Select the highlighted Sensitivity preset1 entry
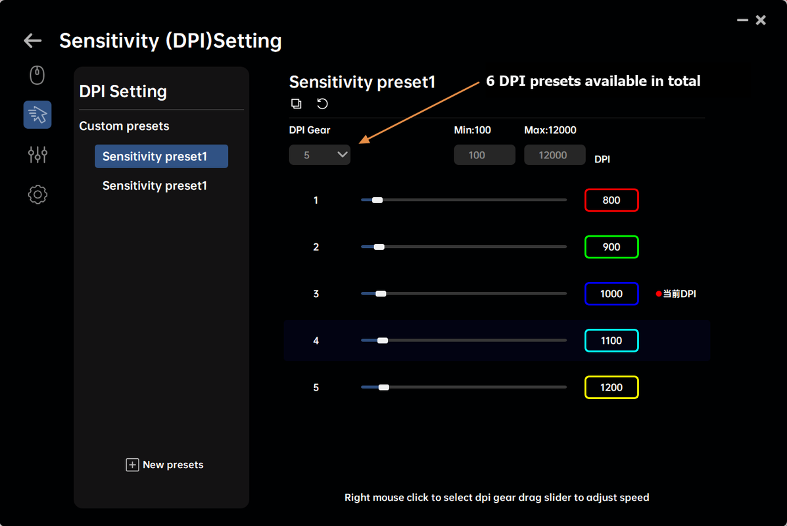Viewport: 787px width, 526px height. click(x=161, y=156)
